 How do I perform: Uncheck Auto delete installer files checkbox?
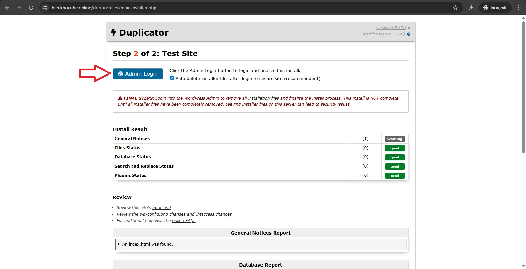click(172, 78)
